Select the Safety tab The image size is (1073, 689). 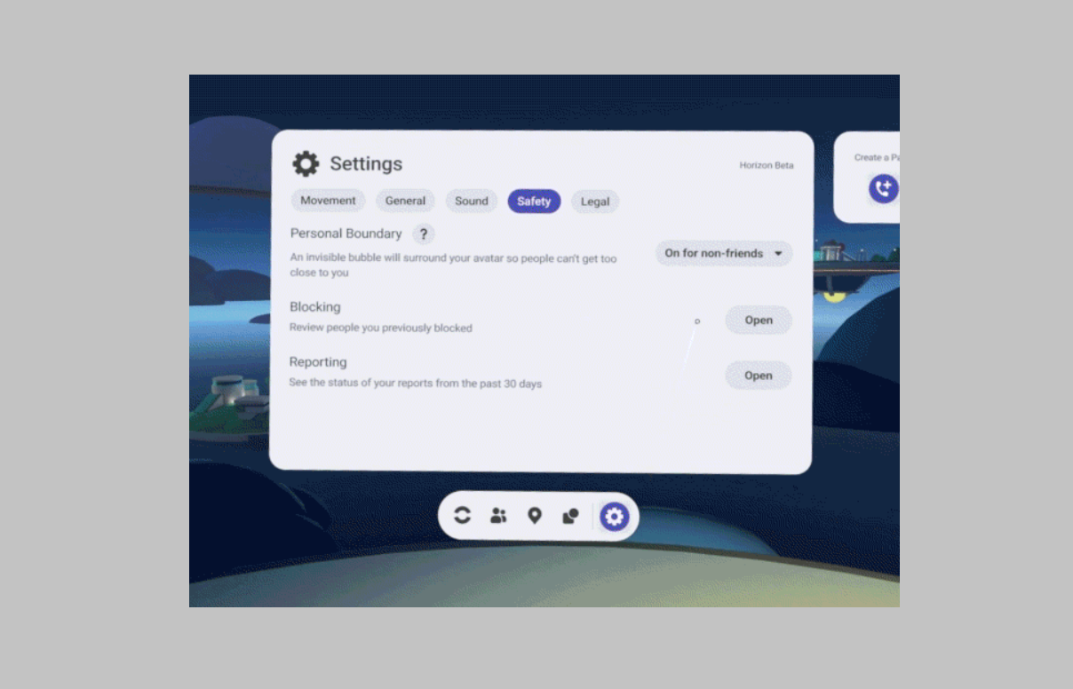point(534,201)
